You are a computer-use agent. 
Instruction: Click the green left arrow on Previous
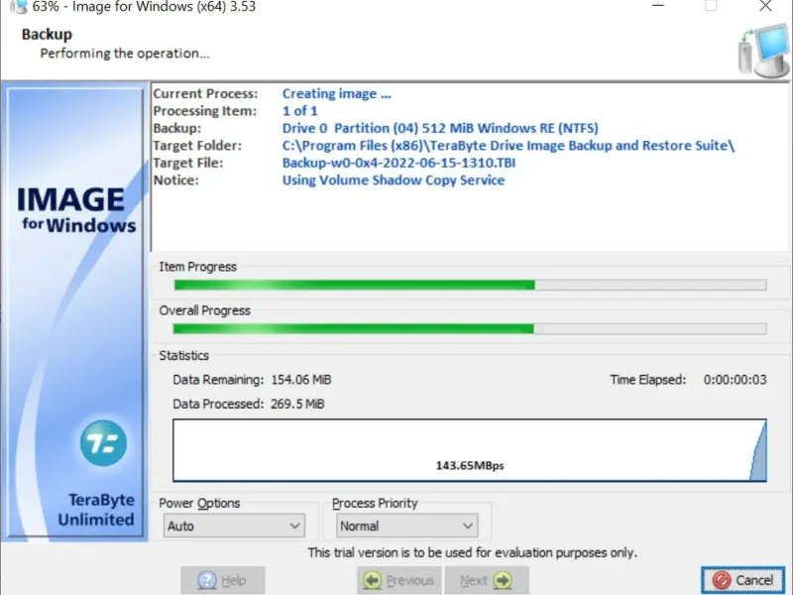(x=373, y=580)
